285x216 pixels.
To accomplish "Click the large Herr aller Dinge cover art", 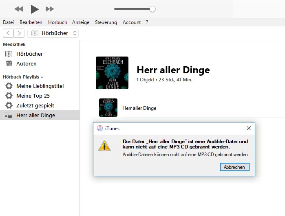I will tap(112, 73).
